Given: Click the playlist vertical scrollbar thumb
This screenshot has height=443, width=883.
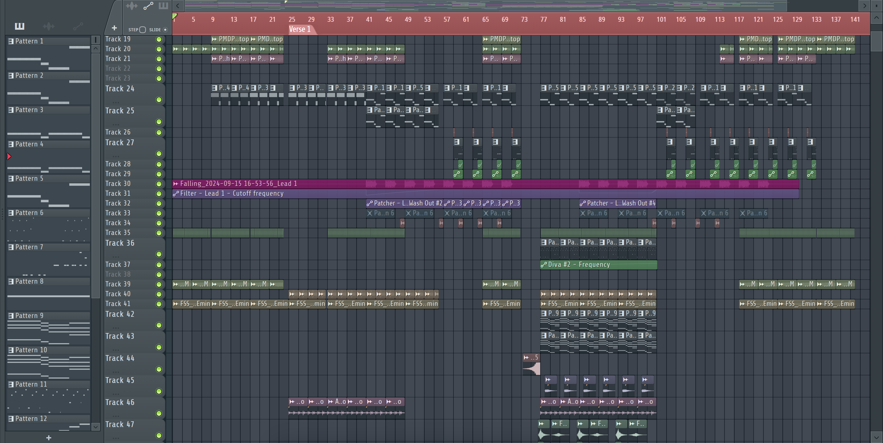Looking at the screenshot, I should (x=877, y=41).
